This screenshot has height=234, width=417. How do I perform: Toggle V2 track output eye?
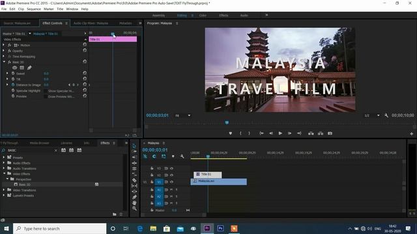coord(171,175)
